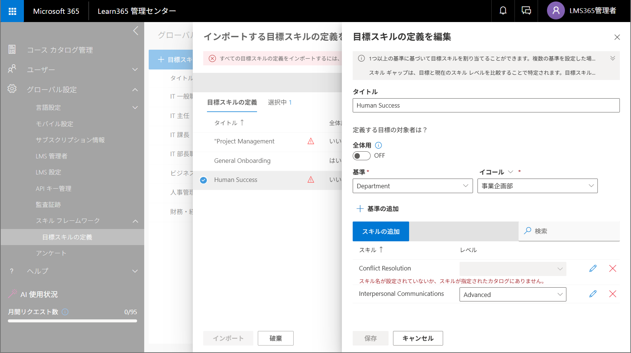Open the notifications bell
This screenshot has width=631, height=353.
pos(503,11)
